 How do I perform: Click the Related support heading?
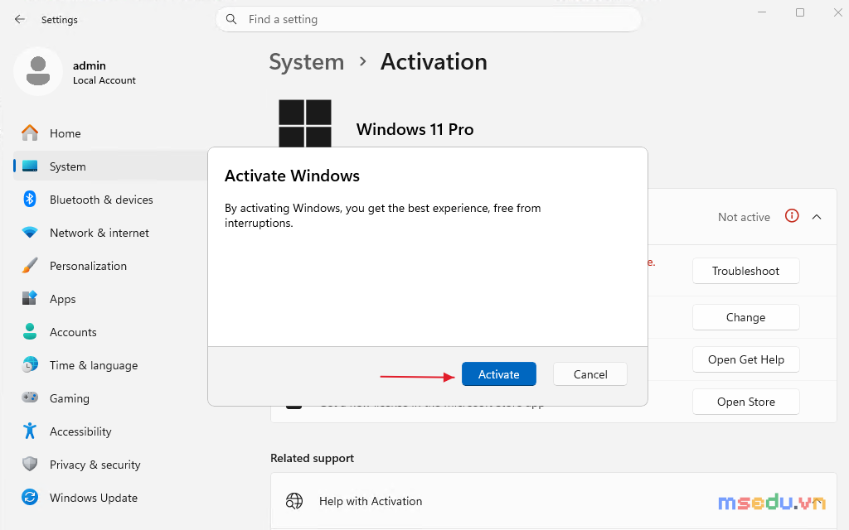pyautogui.click(x=312, y=458)
